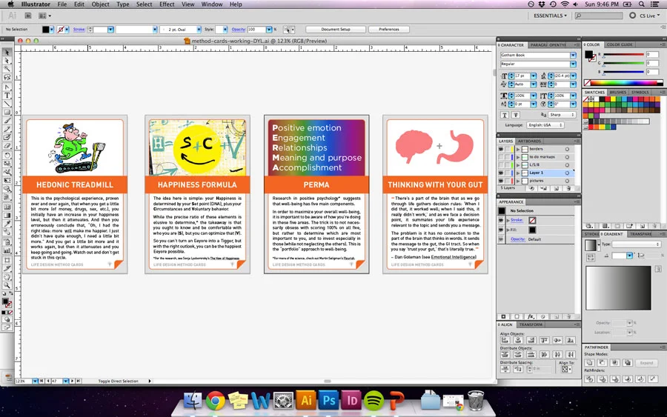The image size is (667, 417).
Task: Hide the pictures layer
Action: (501, 181)
